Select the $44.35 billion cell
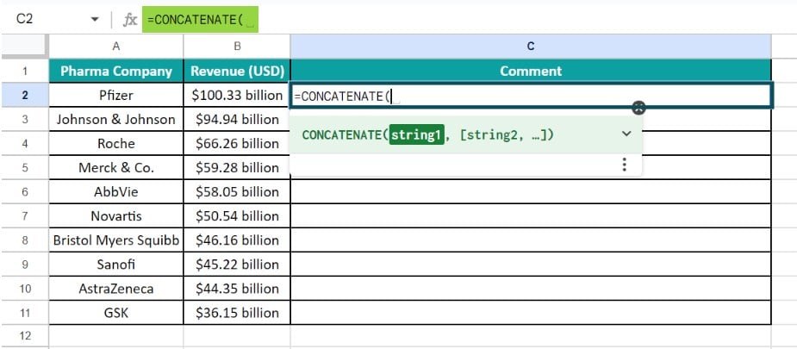The image size is (797, 349). [x=237, y=289]
